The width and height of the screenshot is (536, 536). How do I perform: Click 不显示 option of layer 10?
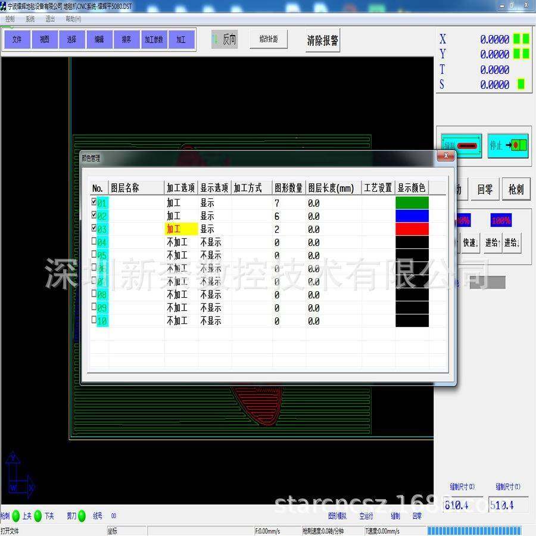click(211, 321)
